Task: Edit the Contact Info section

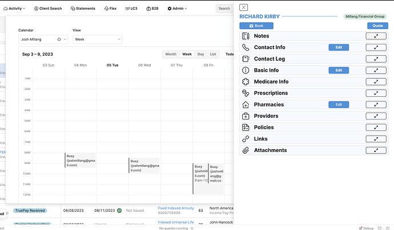Action: tap(339, 47)
